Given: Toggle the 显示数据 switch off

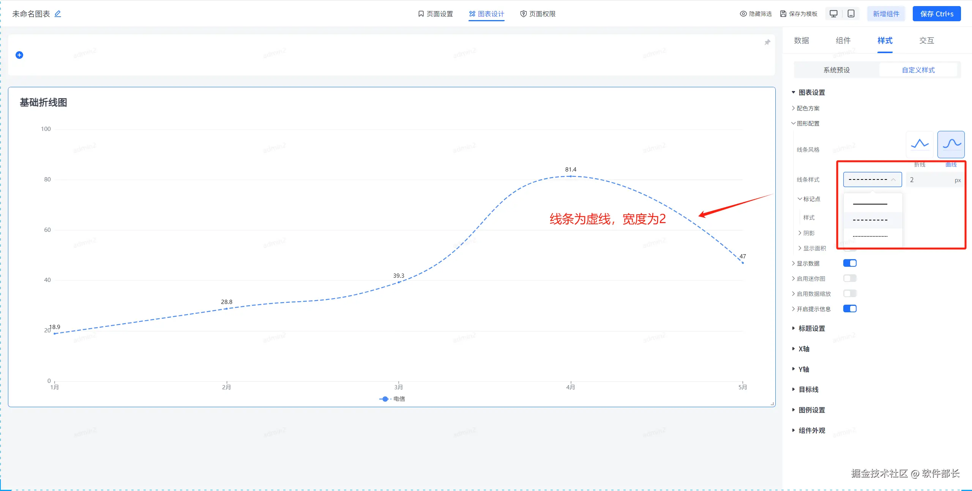Looking at the screenshot, I should tap(850, 263).
